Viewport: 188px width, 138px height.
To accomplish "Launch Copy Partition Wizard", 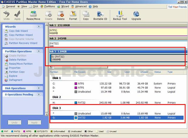I will pyautogui.click(x=19, y=35).
